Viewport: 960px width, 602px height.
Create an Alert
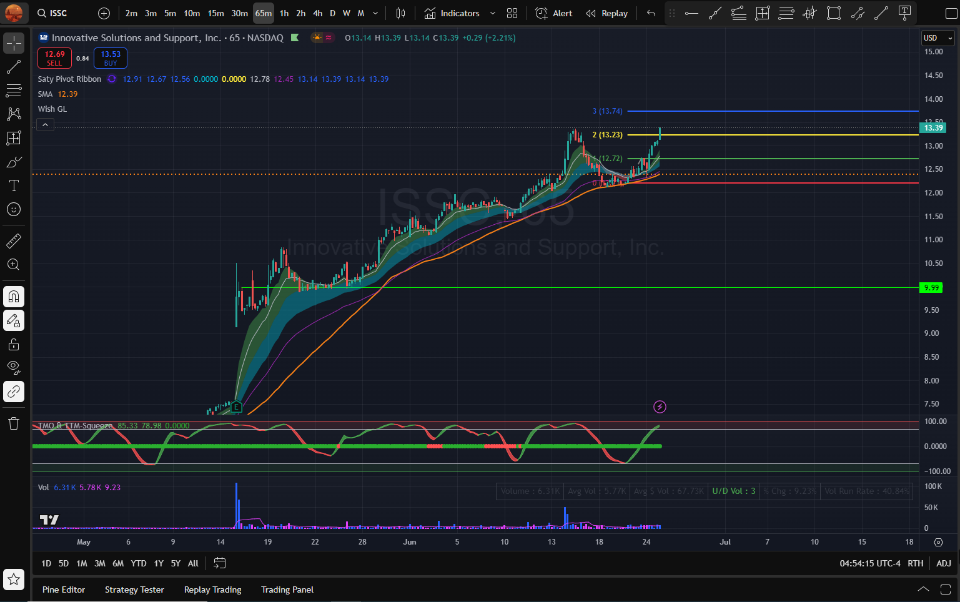[554, 13]
